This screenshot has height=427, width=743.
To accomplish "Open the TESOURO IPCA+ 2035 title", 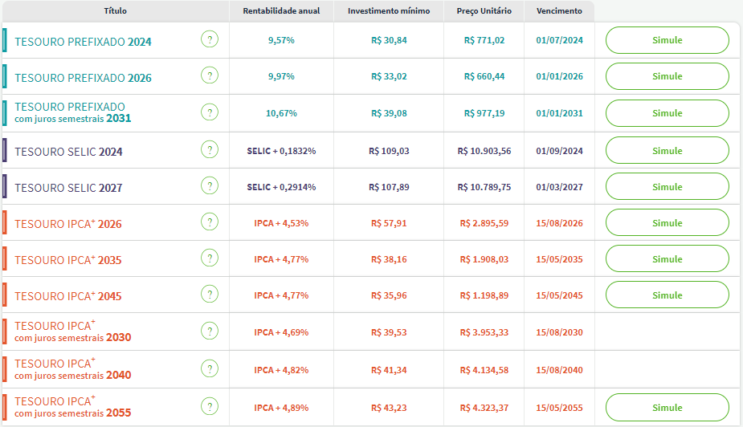I will click(x=67, y=260).
